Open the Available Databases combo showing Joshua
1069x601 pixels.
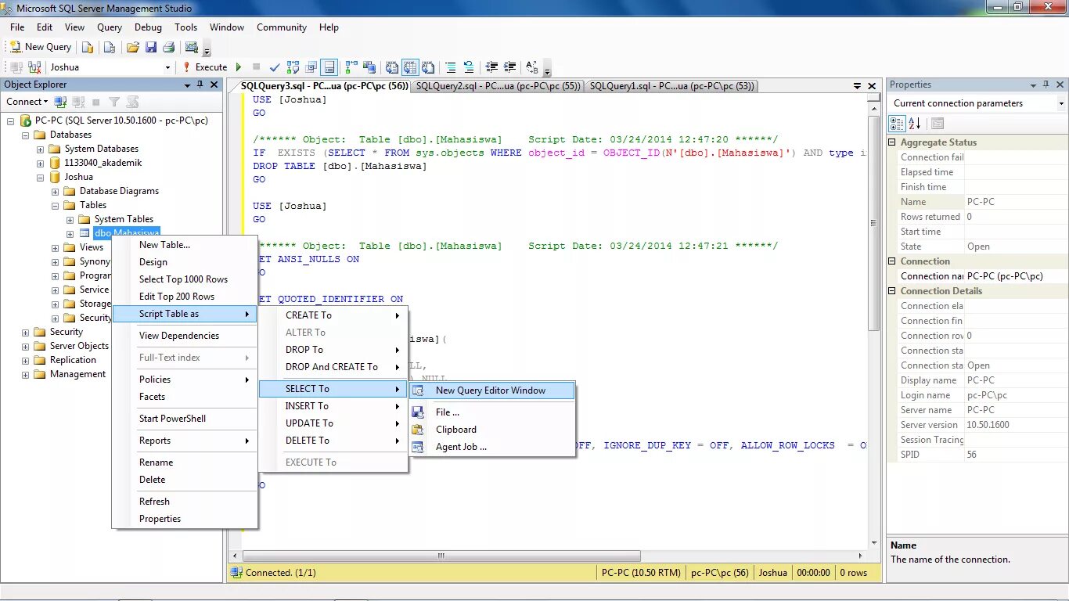tap(110, 67)
